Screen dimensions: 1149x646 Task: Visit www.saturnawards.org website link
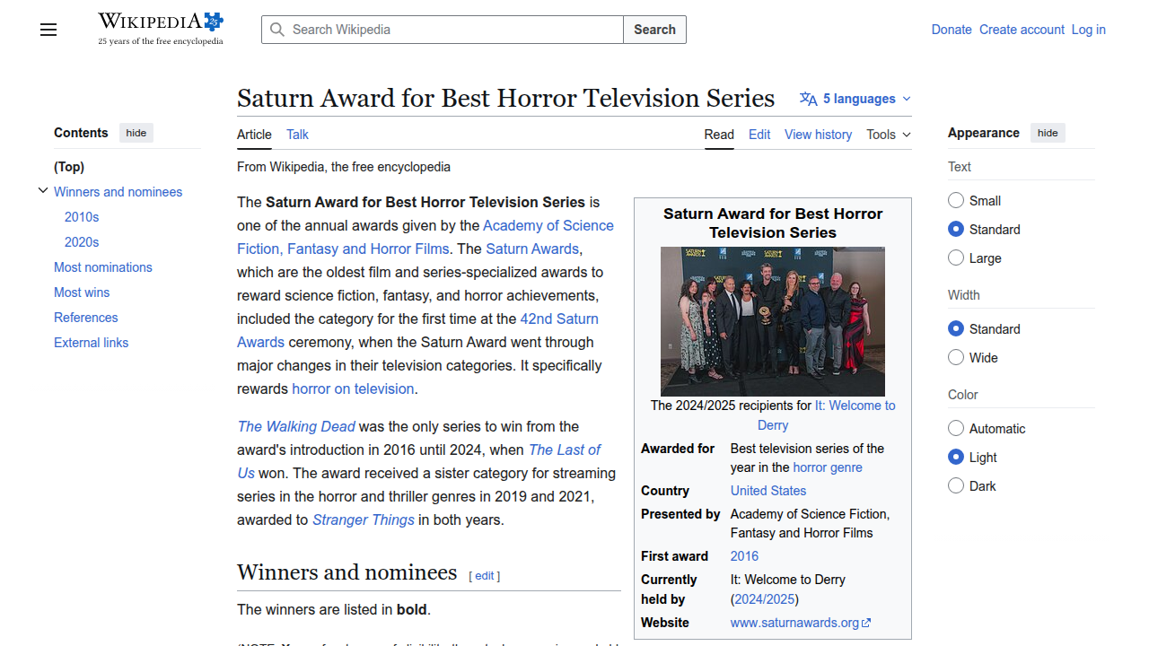point(795,623)
